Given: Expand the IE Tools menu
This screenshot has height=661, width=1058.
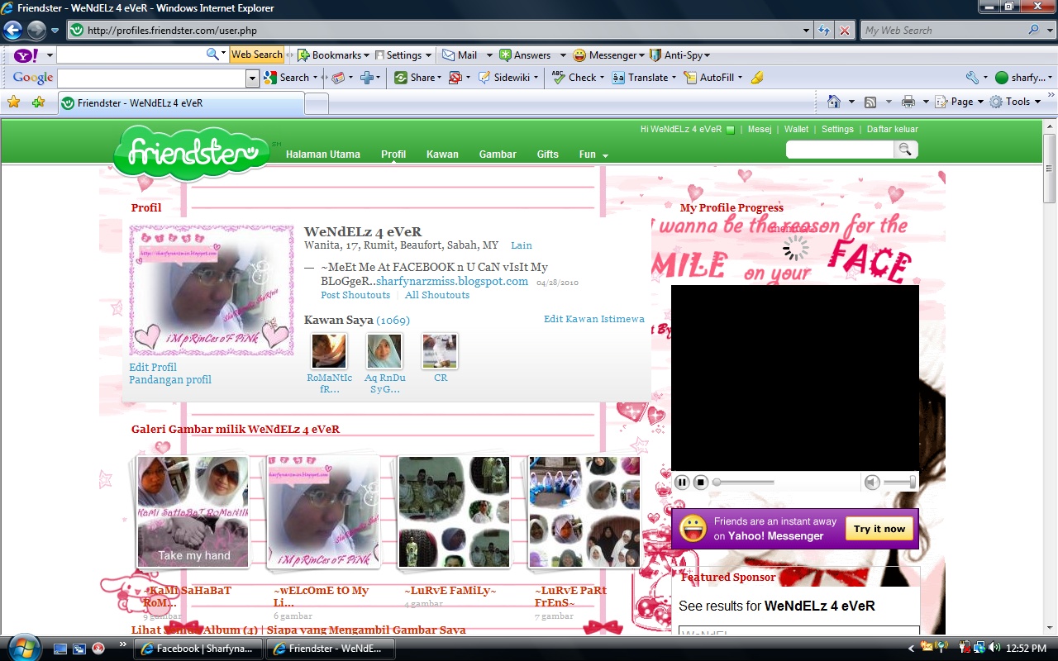Looking at the screenshot, I should pyautogui.click(x=1014, y=102).
